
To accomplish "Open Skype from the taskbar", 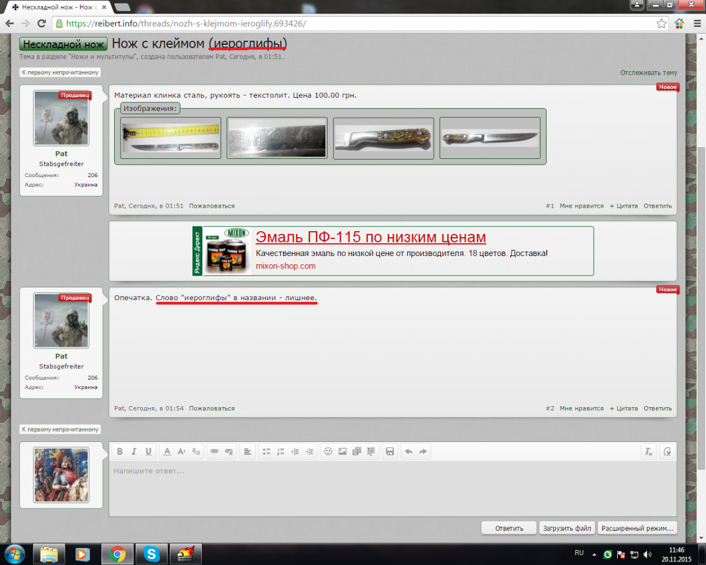I will click(152, 554).
